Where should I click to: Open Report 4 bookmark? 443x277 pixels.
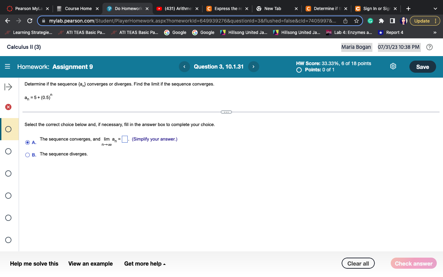391,33
